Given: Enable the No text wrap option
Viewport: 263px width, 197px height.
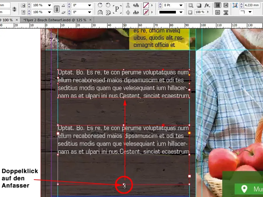Looking at the screenshot, I should [x=218, y=5].
